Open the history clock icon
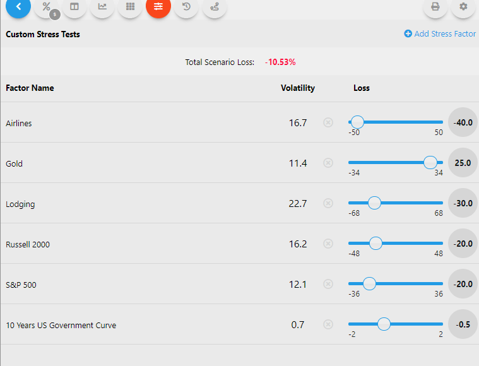This screenshot has width=479, height=366. pos(186,7)
